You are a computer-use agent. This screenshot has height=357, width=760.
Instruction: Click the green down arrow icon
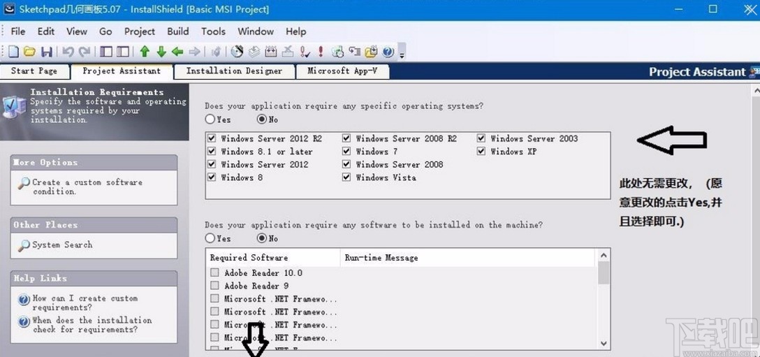pyautogui.click(x=161, y=52)
